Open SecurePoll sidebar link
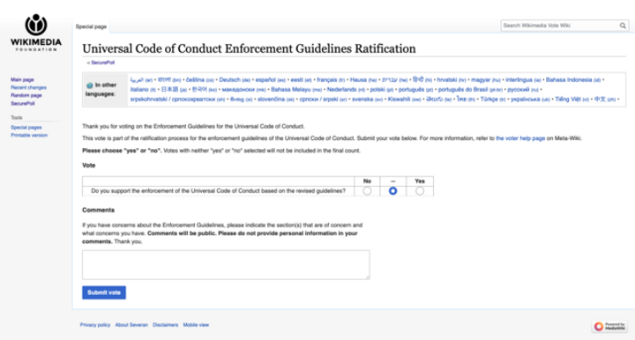The height and width of the screenshot is (340, 635). (x=23, y=103)
